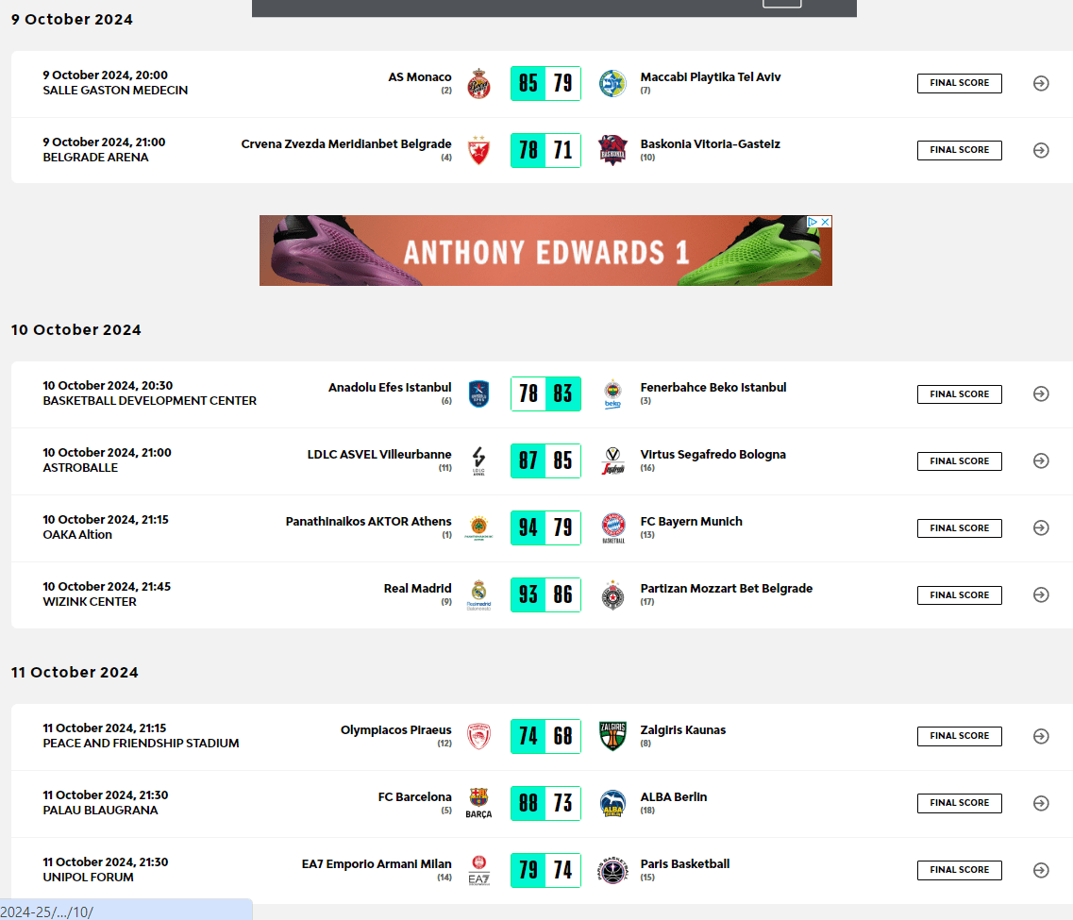Click the Anthony Edwards 1 shoe banner
The height and width of the screenshot is (920, 1073).
coord(545,251)
